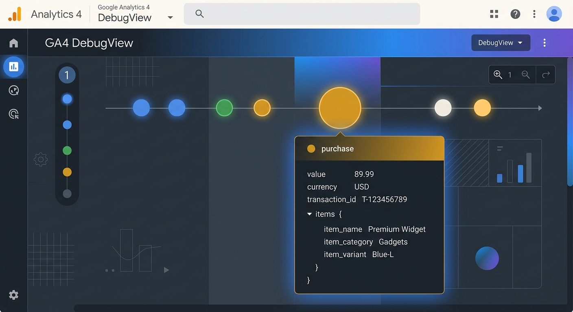
Task: Click the hatched panel on right
Action: (x=466, y=163)
